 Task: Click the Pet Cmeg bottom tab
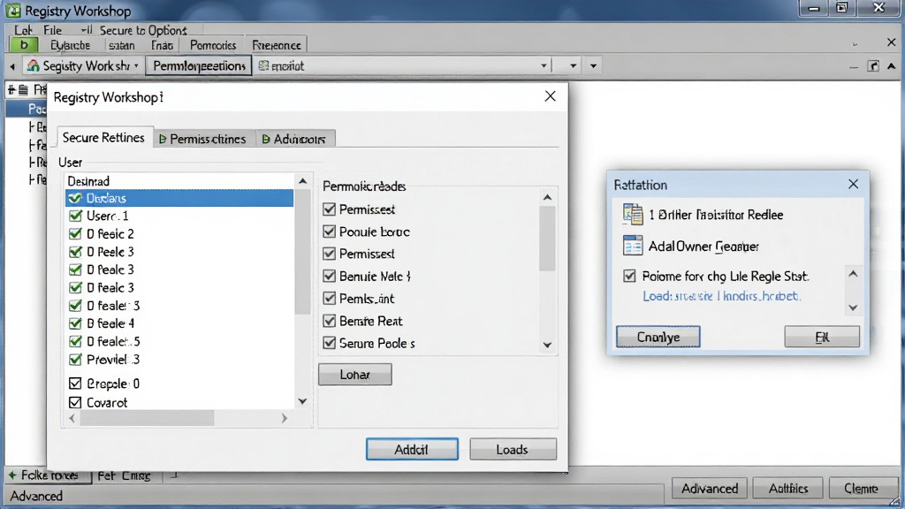point(124,475)
